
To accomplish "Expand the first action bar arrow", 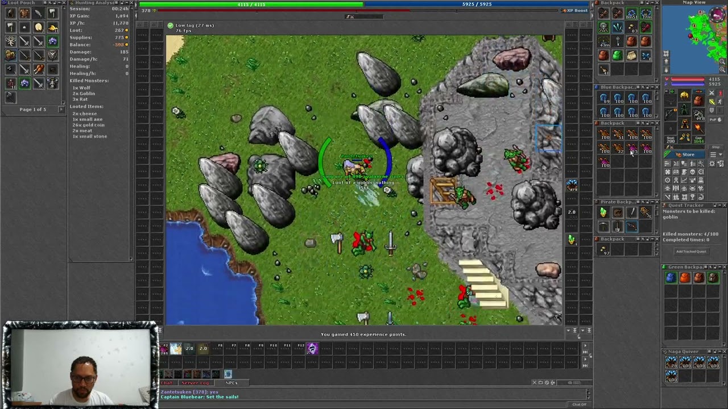I will point(585,345).
